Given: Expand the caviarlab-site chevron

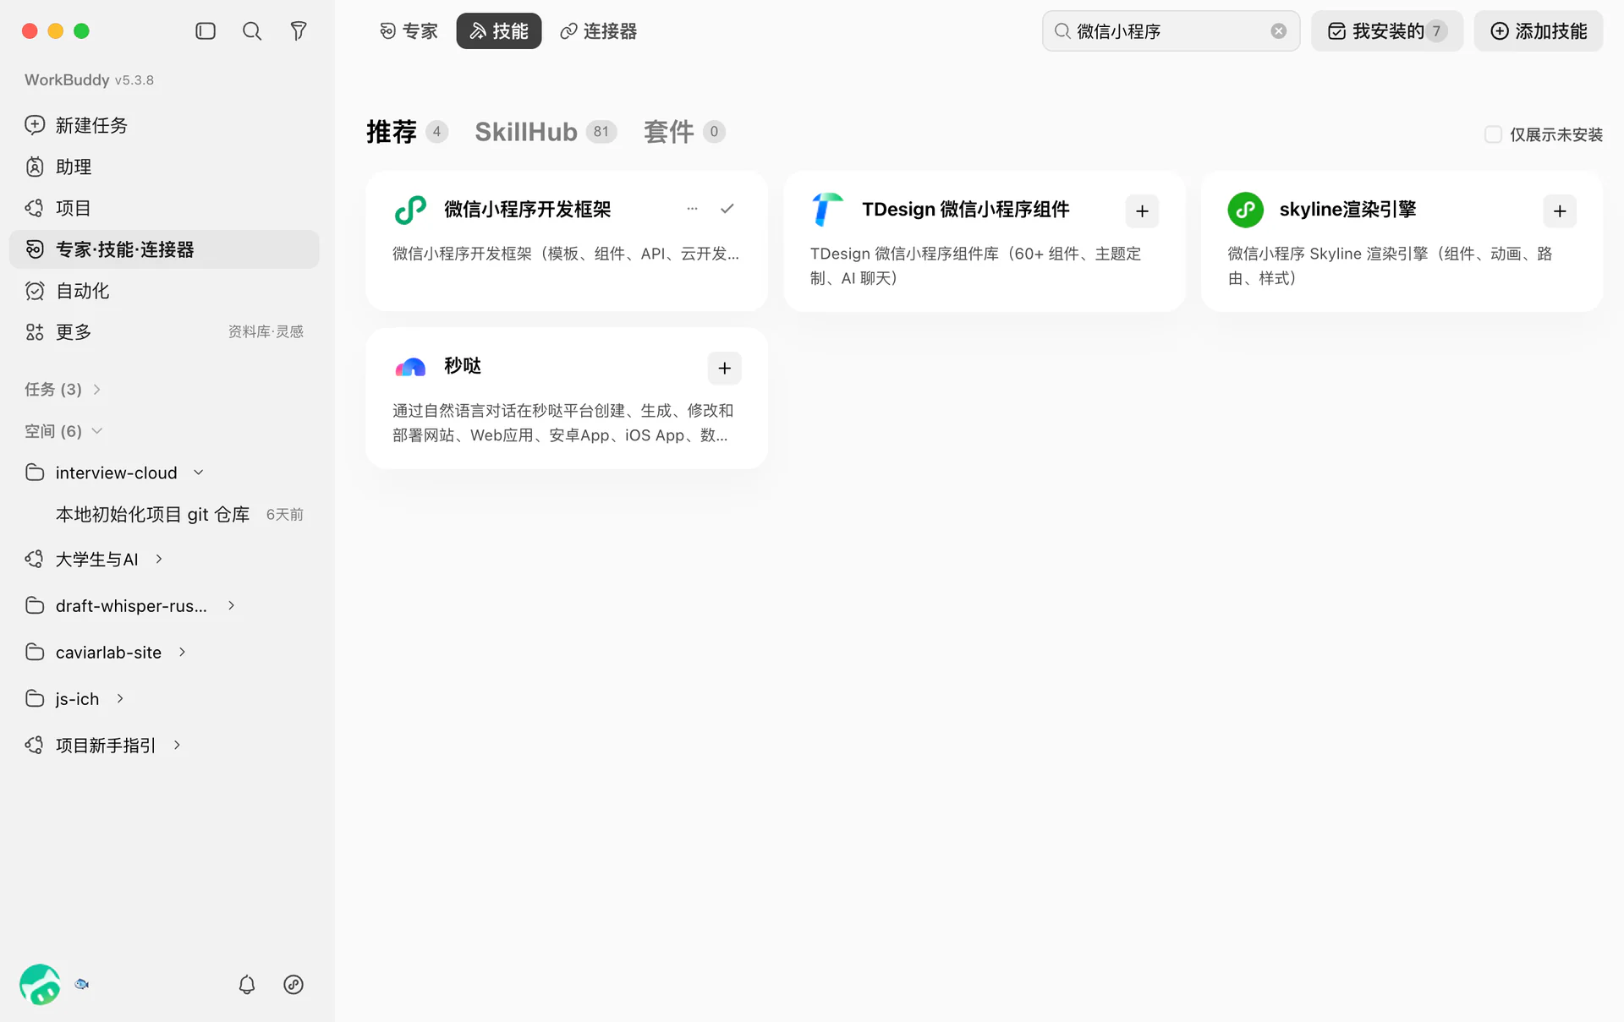Looking at the screenshot, I should click(182, 652).
